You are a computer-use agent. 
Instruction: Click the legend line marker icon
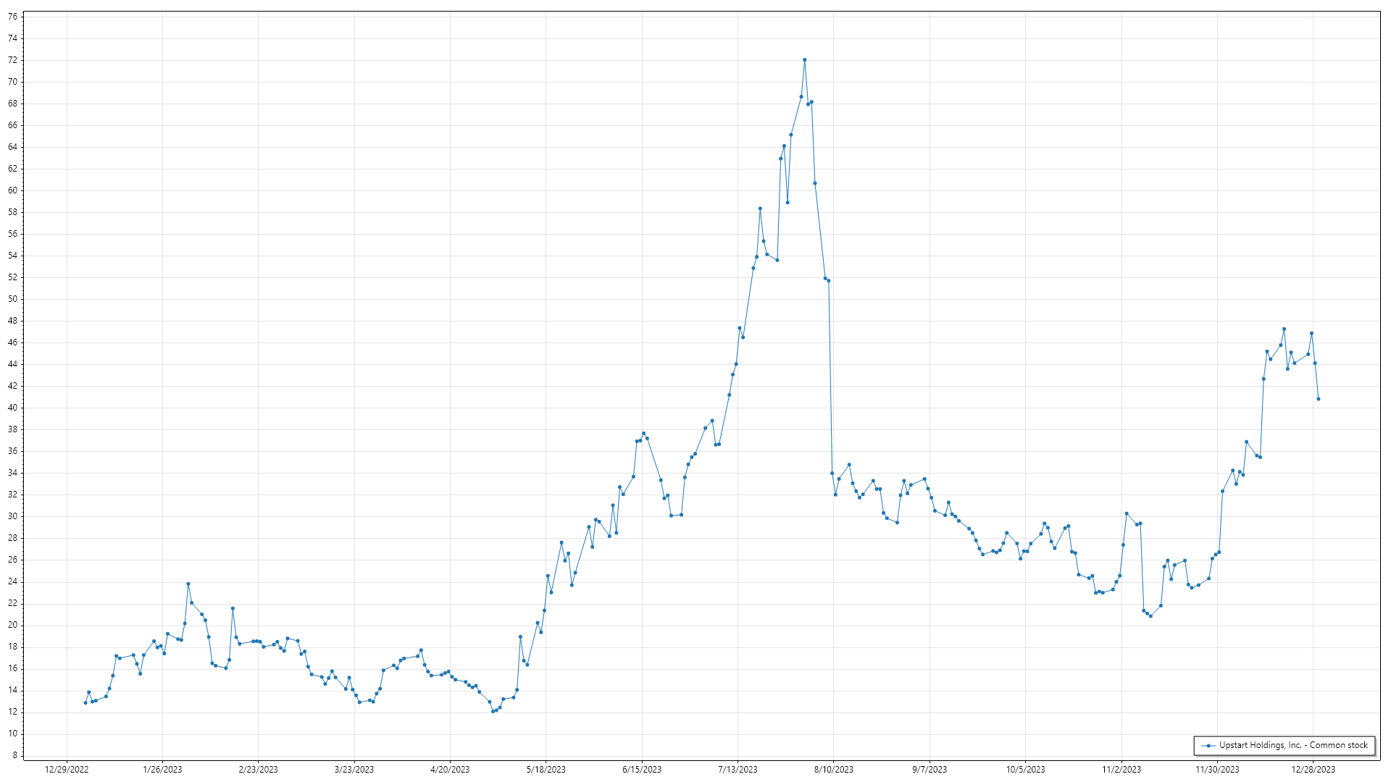[1208, 746]
